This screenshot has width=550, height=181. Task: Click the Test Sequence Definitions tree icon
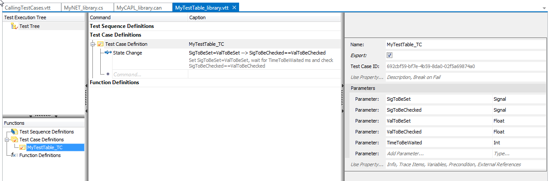(14, 132)
